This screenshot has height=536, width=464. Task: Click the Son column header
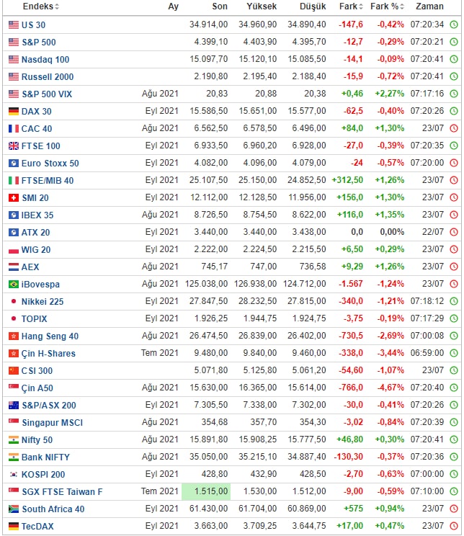click(x=220, y=6)
